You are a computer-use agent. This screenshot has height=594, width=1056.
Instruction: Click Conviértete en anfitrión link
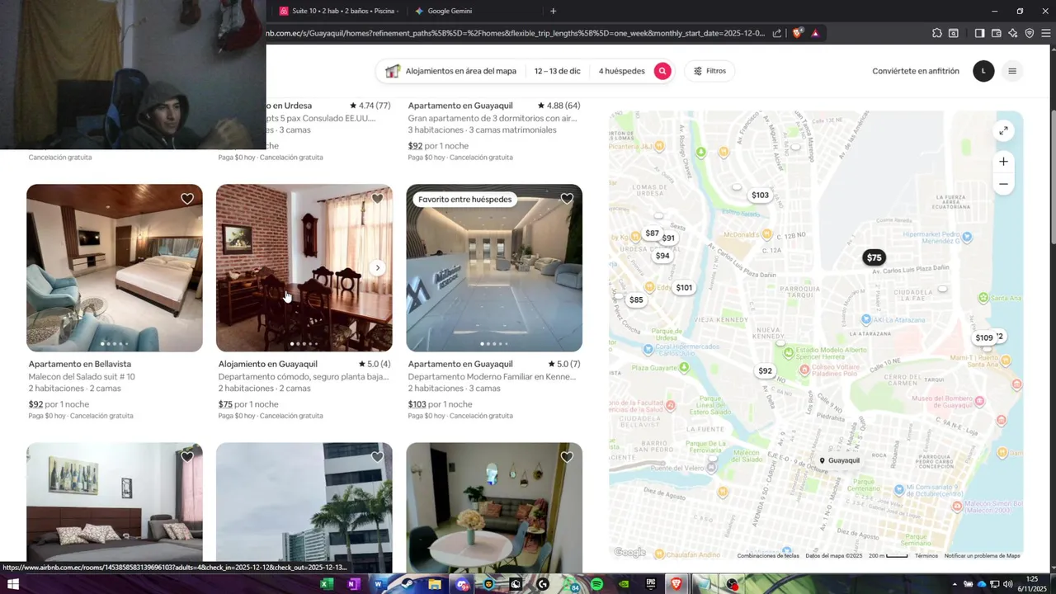(916, 71)
